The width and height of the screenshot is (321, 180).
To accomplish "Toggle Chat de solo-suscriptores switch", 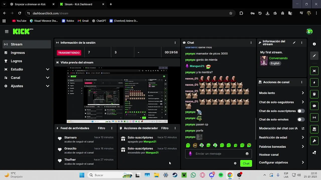I will [x=301, y=111].
